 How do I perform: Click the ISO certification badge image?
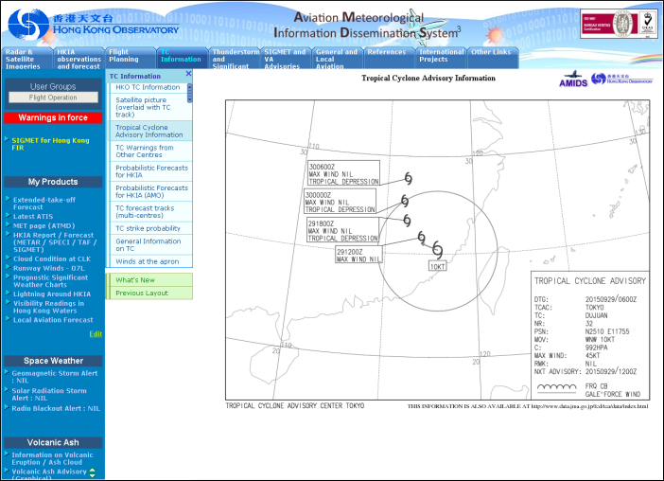(x=619, y=24)
